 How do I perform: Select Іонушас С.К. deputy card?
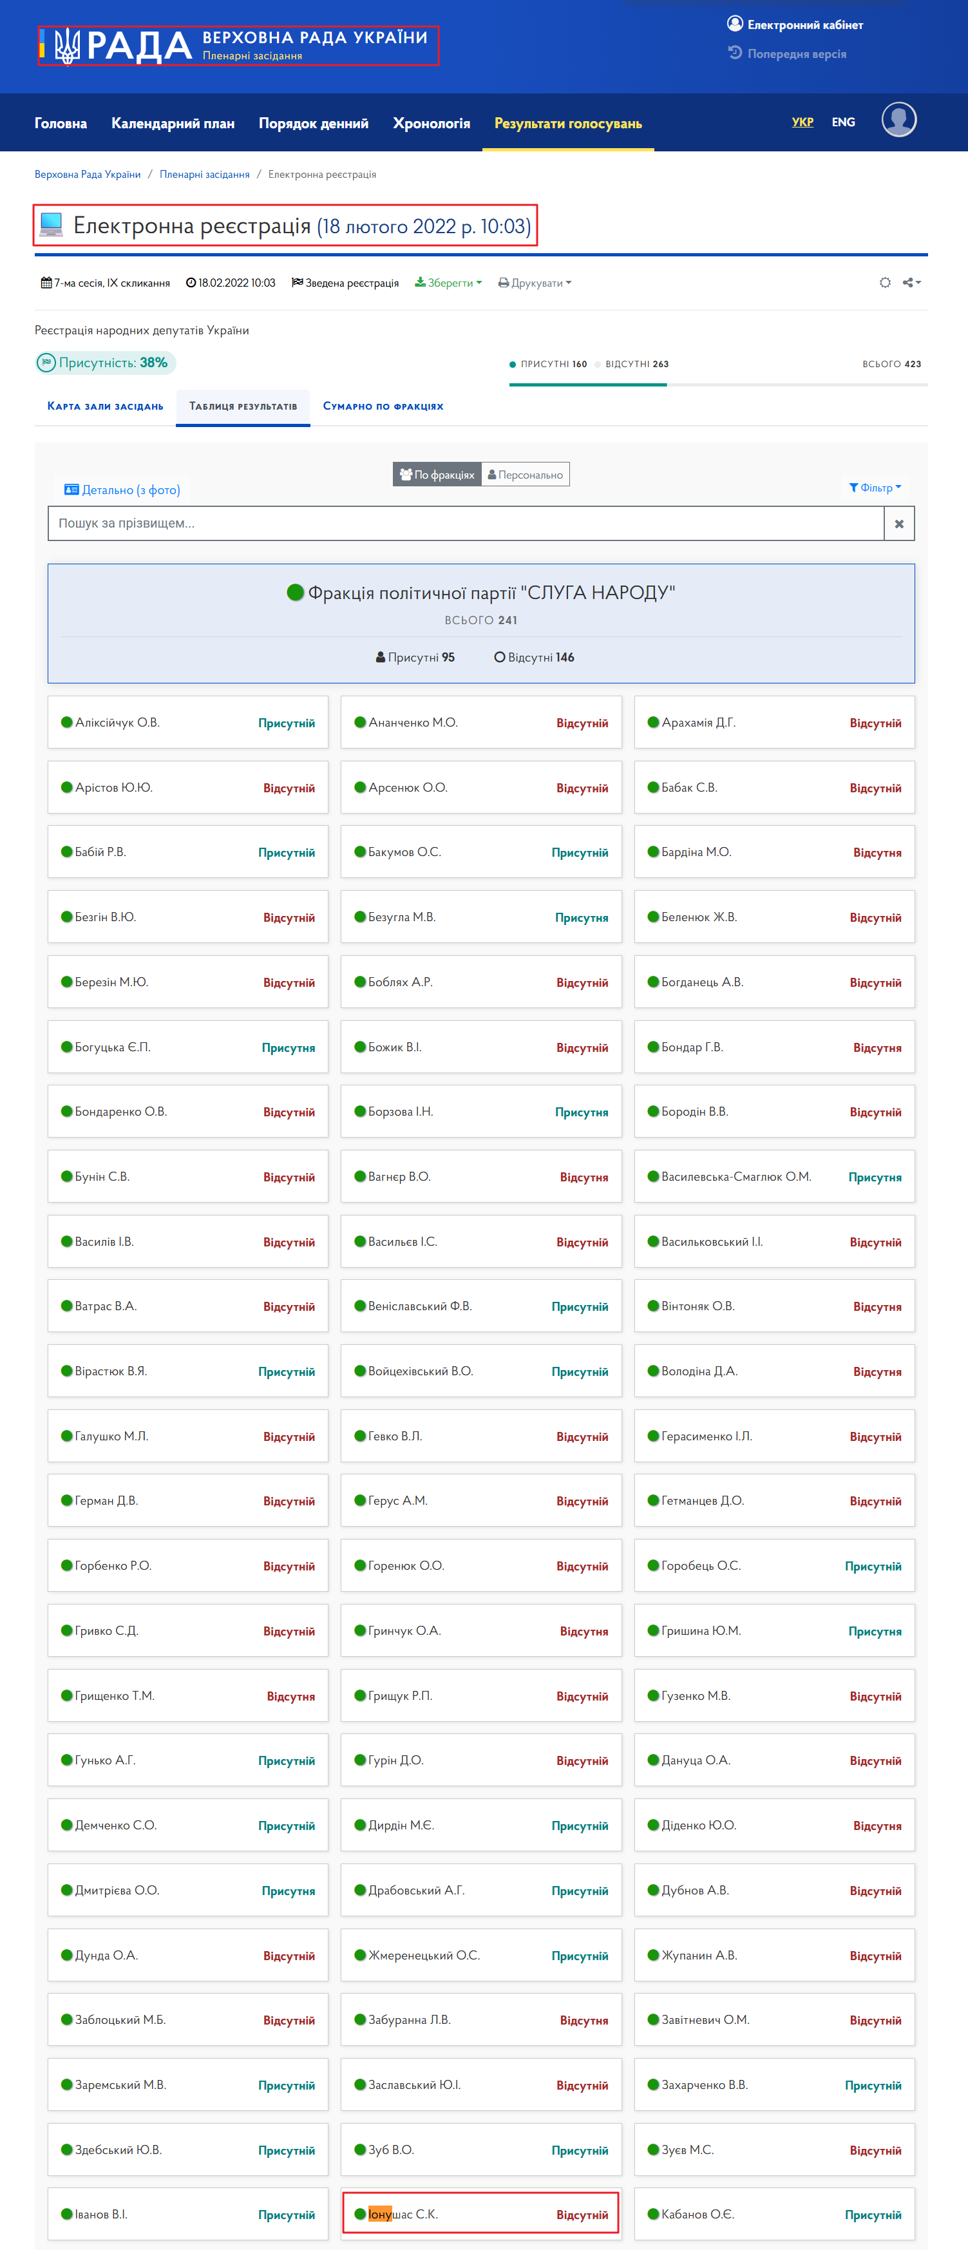coord(481,2213)
